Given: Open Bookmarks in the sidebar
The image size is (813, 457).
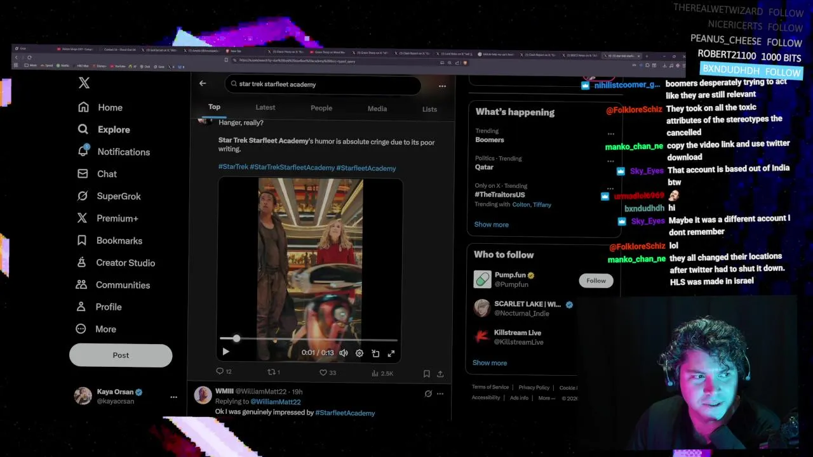Looking at the screenshot, I should point(109,241).
